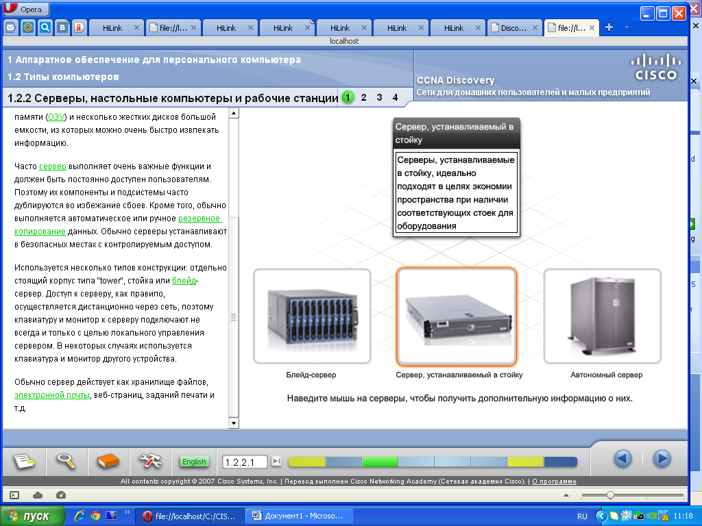This screenshot has height=526, width=702.
Task: Click the VKontakte B icon
Action: point(62,27)
